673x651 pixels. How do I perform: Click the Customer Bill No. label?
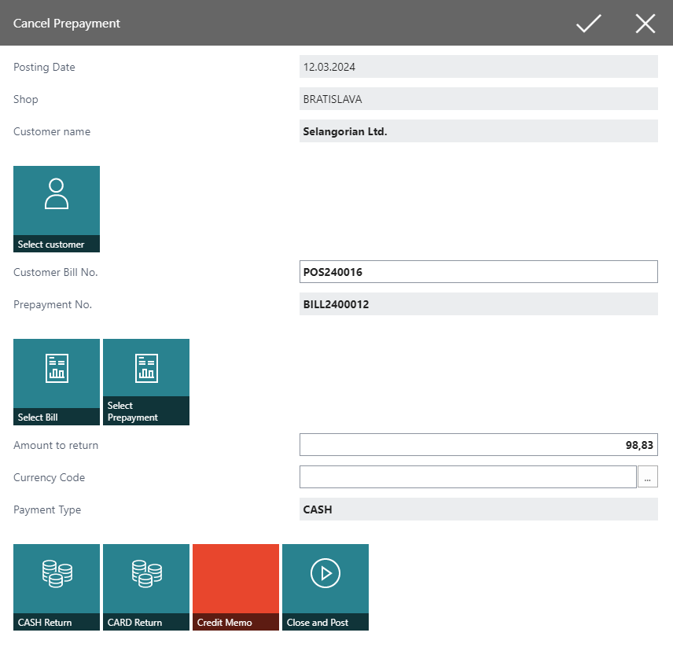56,272
